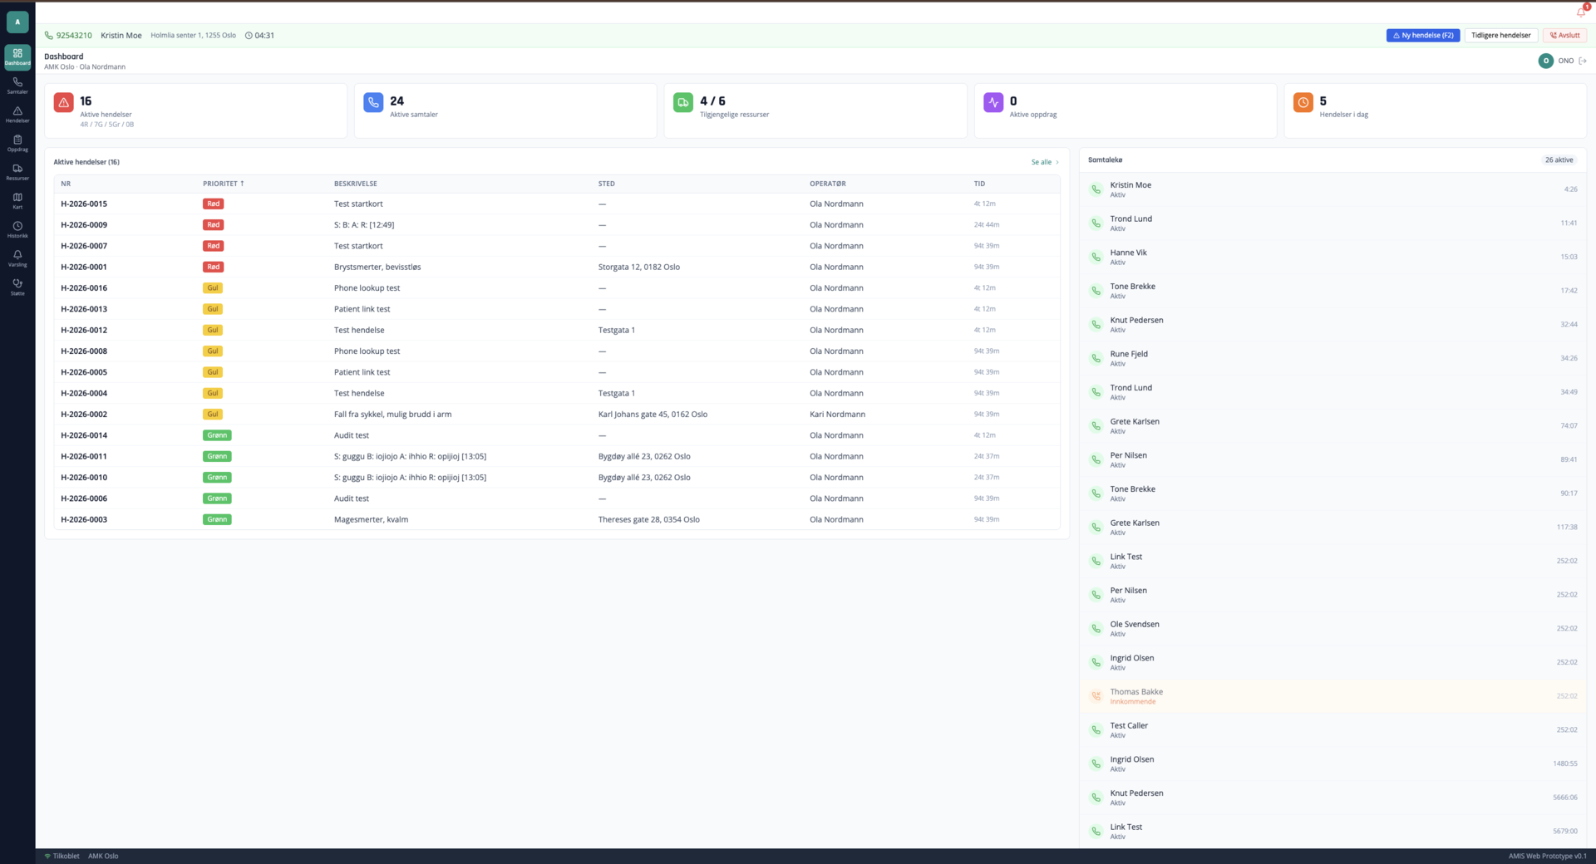Image resolution: width=1596 pixels, height=864 pixels.
Task: Click the Tilkoblet status in bottom bar
Action: coord(62,856)
